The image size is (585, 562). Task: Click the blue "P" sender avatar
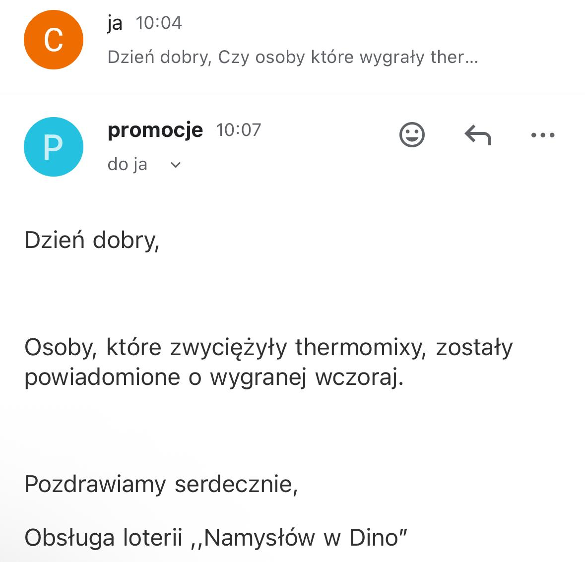[x=53, y=147]
